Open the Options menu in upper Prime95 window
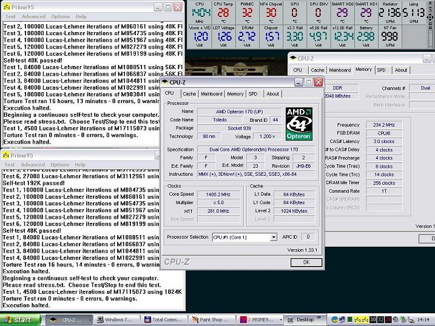Viewport: 435px width, 326px height. click(61, 16)
